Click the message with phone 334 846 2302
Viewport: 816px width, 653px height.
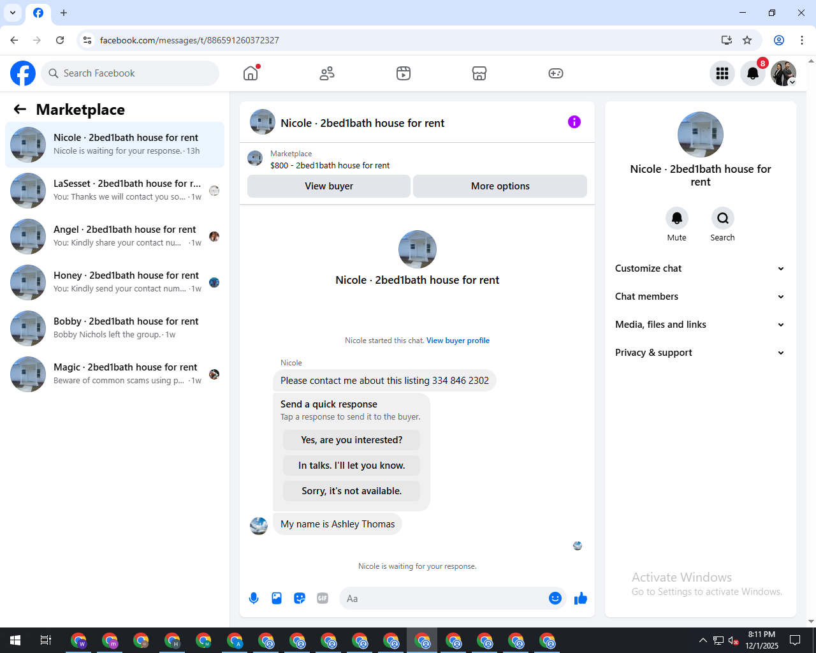[384, 381]
